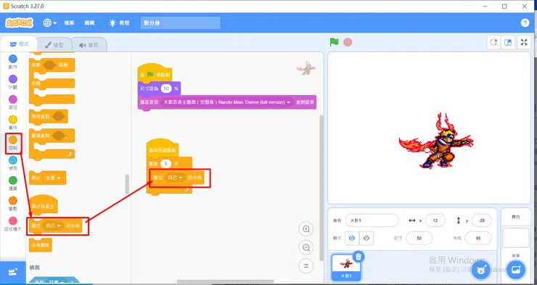The height and width of the screenshot is (285, 537).
Task: Click the green flag to run the project
Action: coord(334,42)
